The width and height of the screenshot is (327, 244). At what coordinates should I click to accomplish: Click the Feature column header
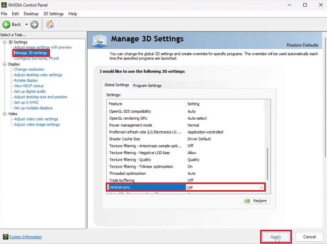coord(146,104)
